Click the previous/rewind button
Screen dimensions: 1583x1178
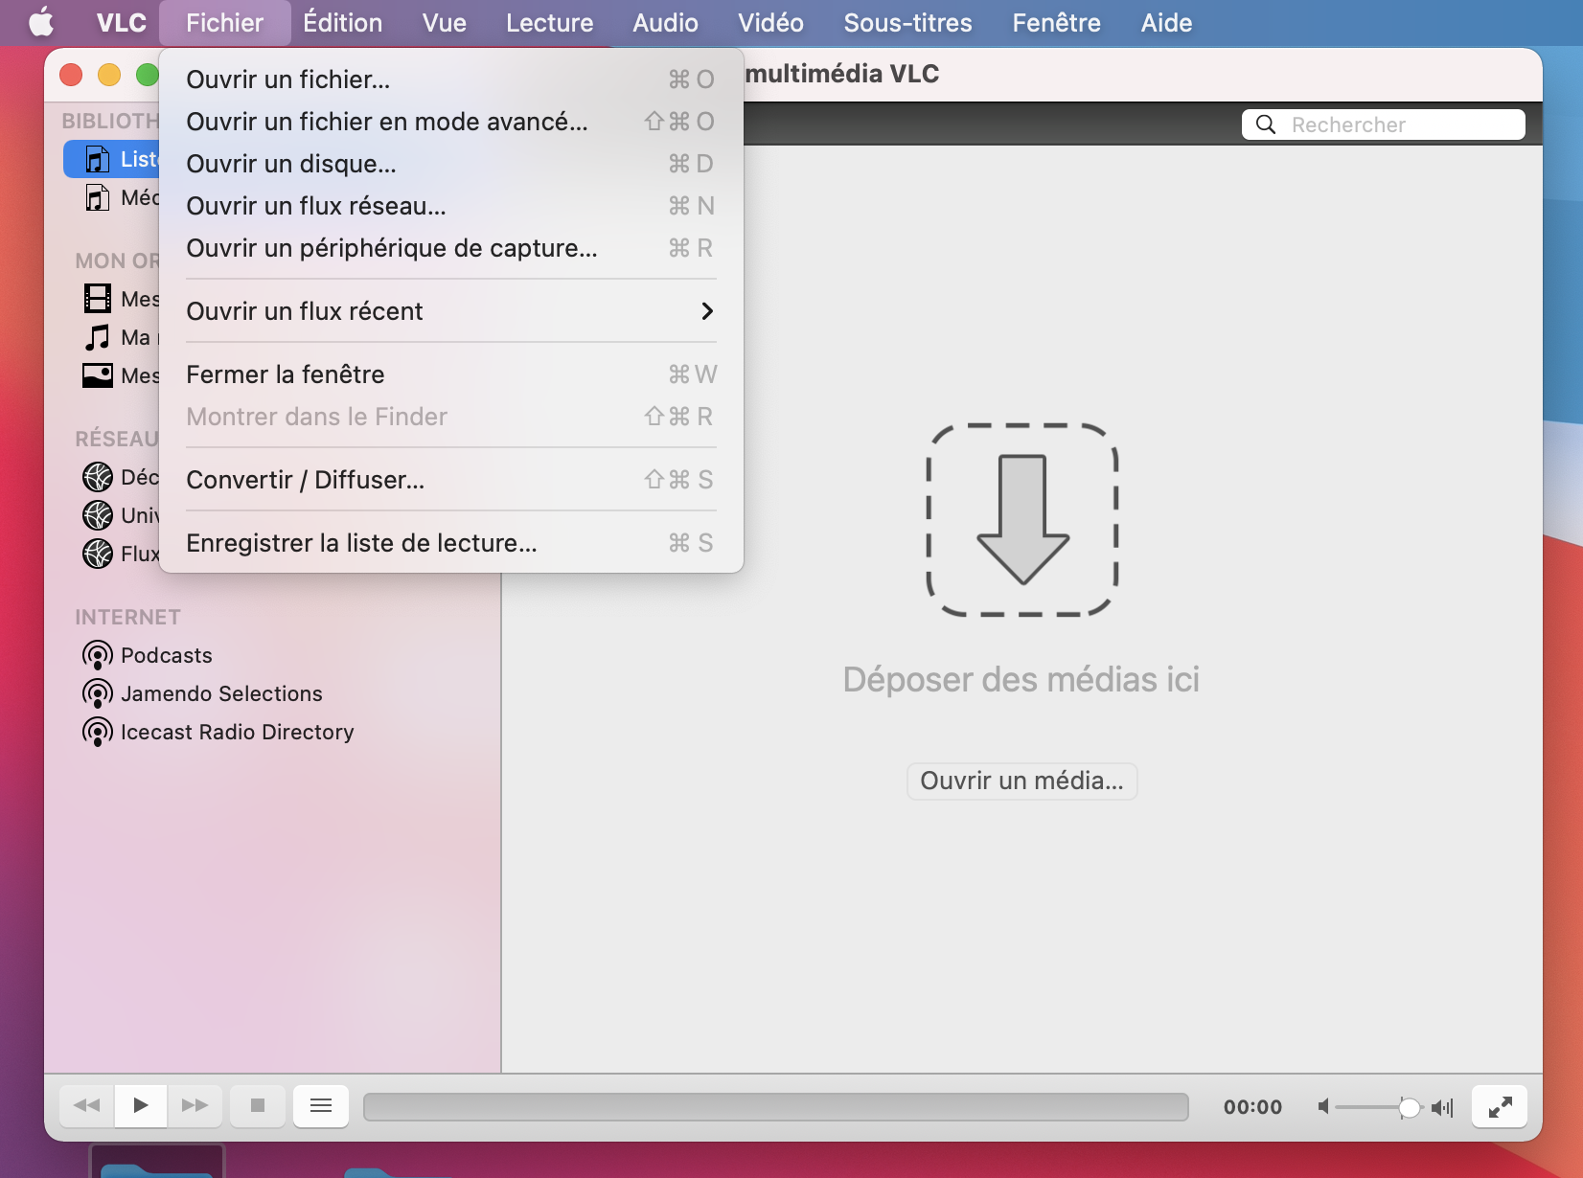86,1106
